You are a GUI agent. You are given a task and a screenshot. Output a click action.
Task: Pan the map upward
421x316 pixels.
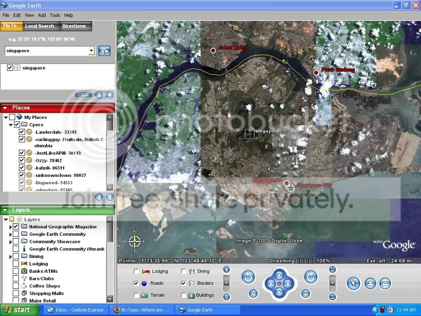(279, 275)
